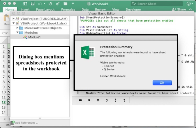
Task: Open the Developer ribbon tab
Action: tap(133, 9)
